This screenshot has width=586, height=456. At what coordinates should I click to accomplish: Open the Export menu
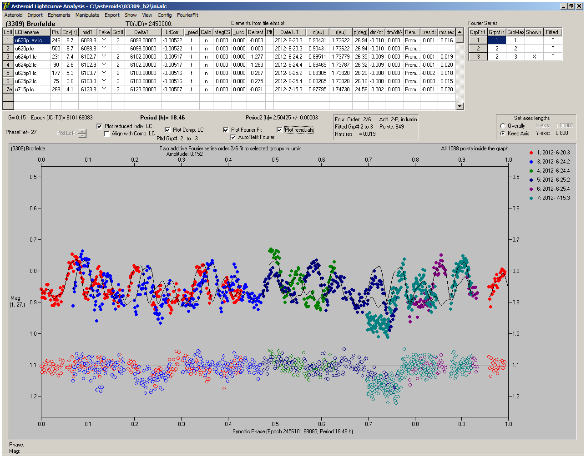tap(112, 15)
